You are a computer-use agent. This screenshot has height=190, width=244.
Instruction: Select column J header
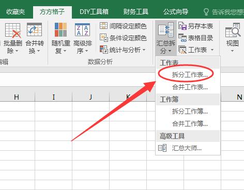click(x=91, y=97)
